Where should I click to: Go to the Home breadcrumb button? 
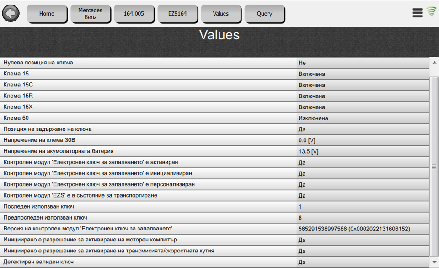tap(47, 13)
